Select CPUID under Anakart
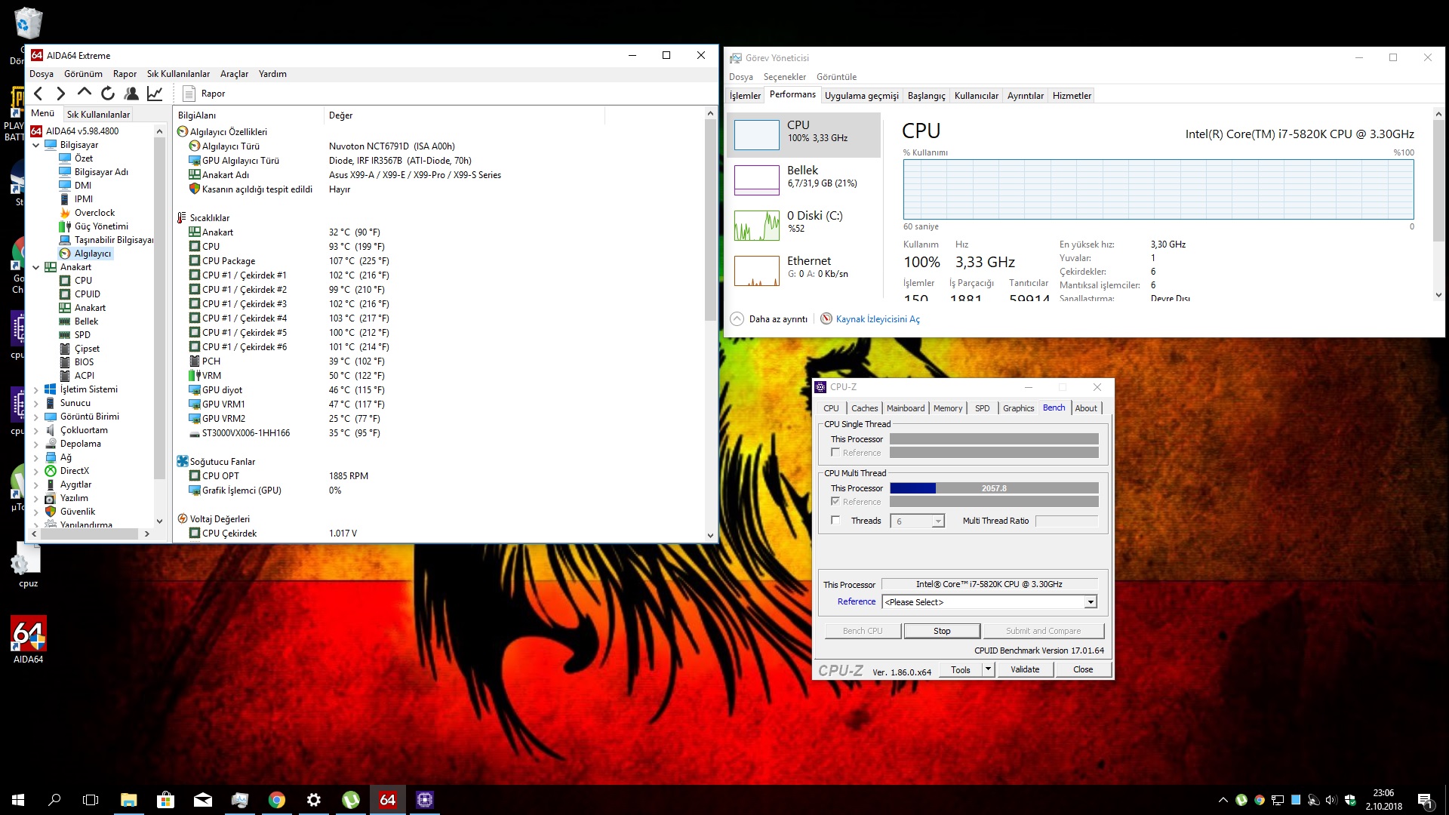1449x815 pixels. coord(87,294)
